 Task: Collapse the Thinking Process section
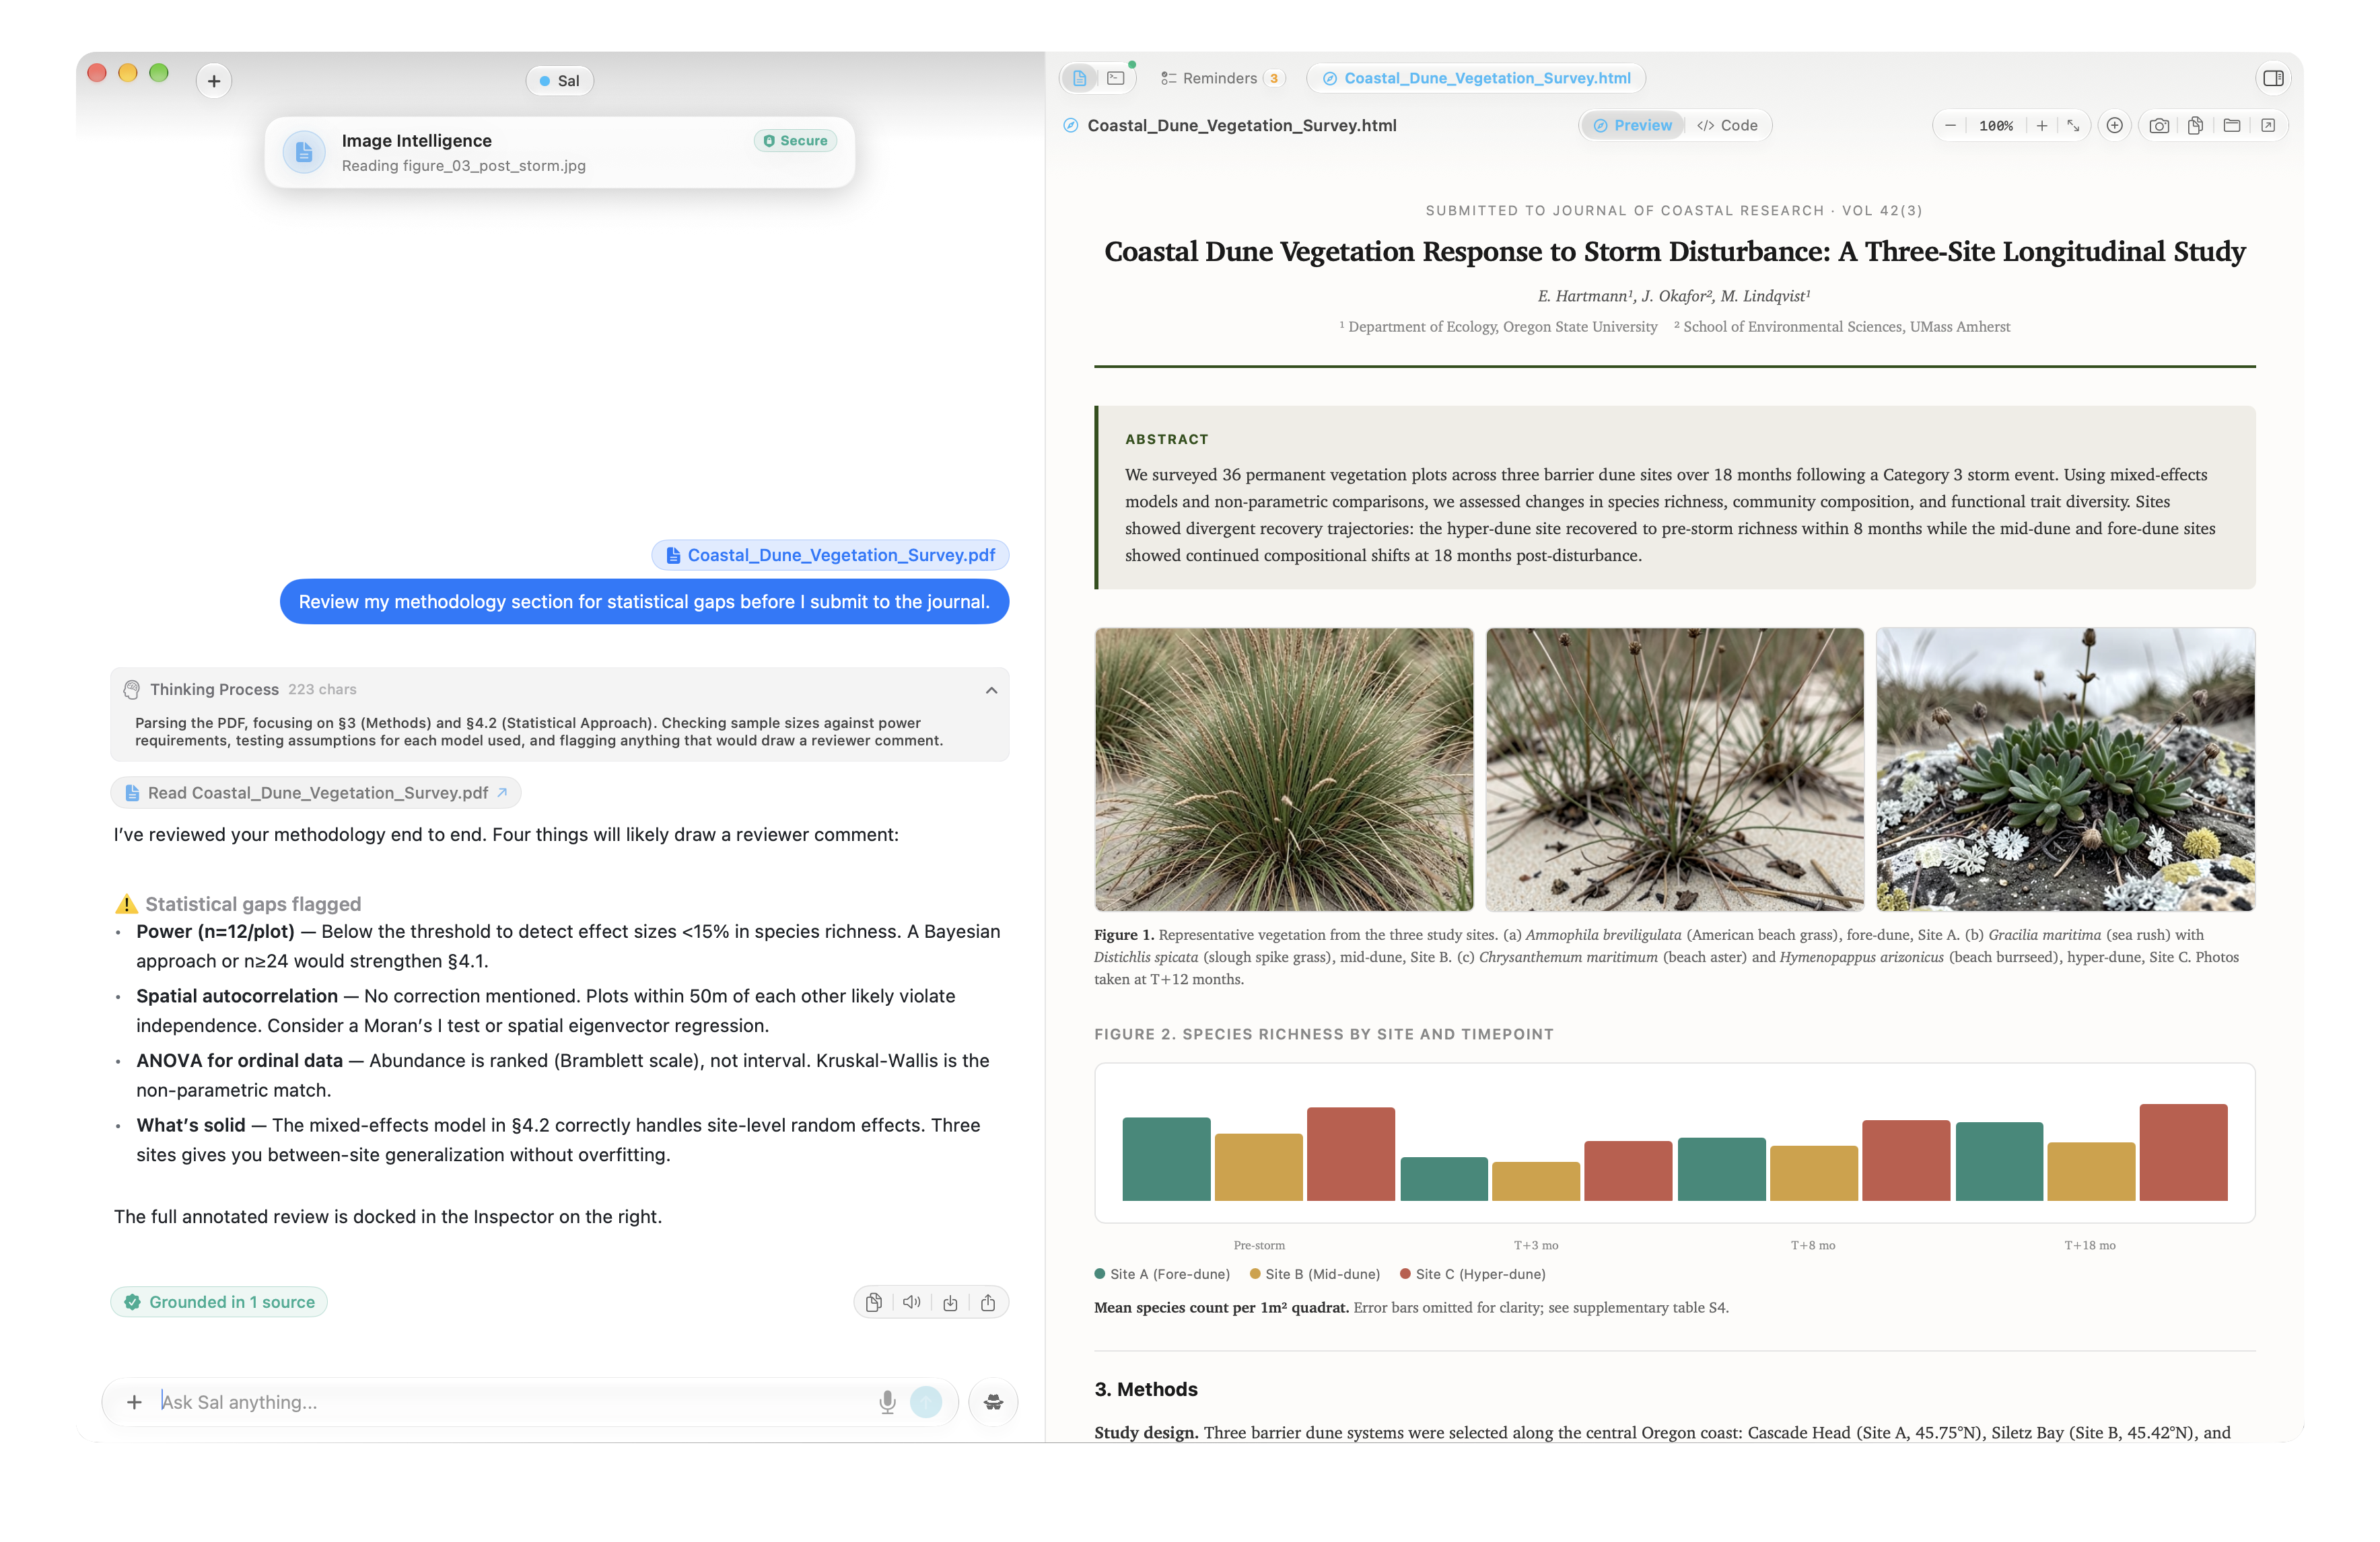click(991, 690)
